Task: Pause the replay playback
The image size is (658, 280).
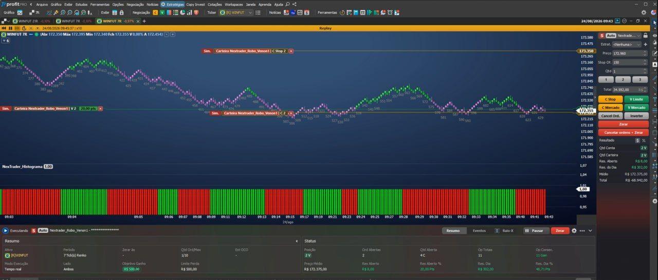Action: click(x=10, y=28)
